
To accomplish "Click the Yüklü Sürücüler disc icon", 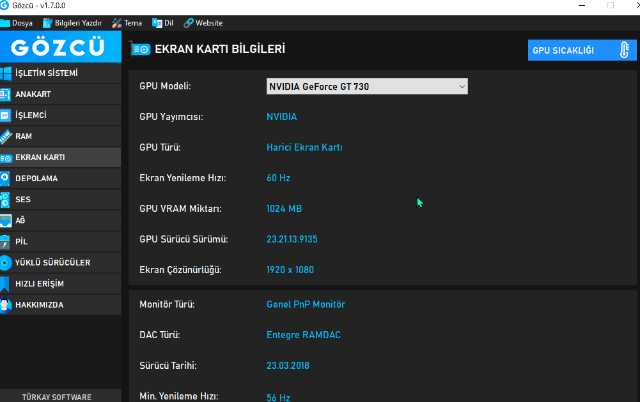I will pyautogui.click(x=6, y=263).
